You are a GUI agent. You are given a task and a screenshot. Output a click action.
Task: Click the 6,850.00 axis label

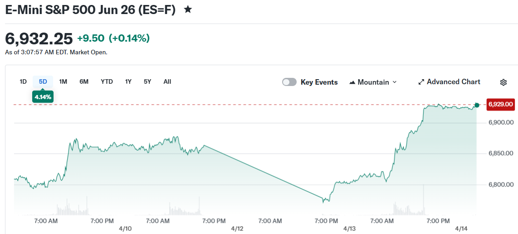pos(501,153)
